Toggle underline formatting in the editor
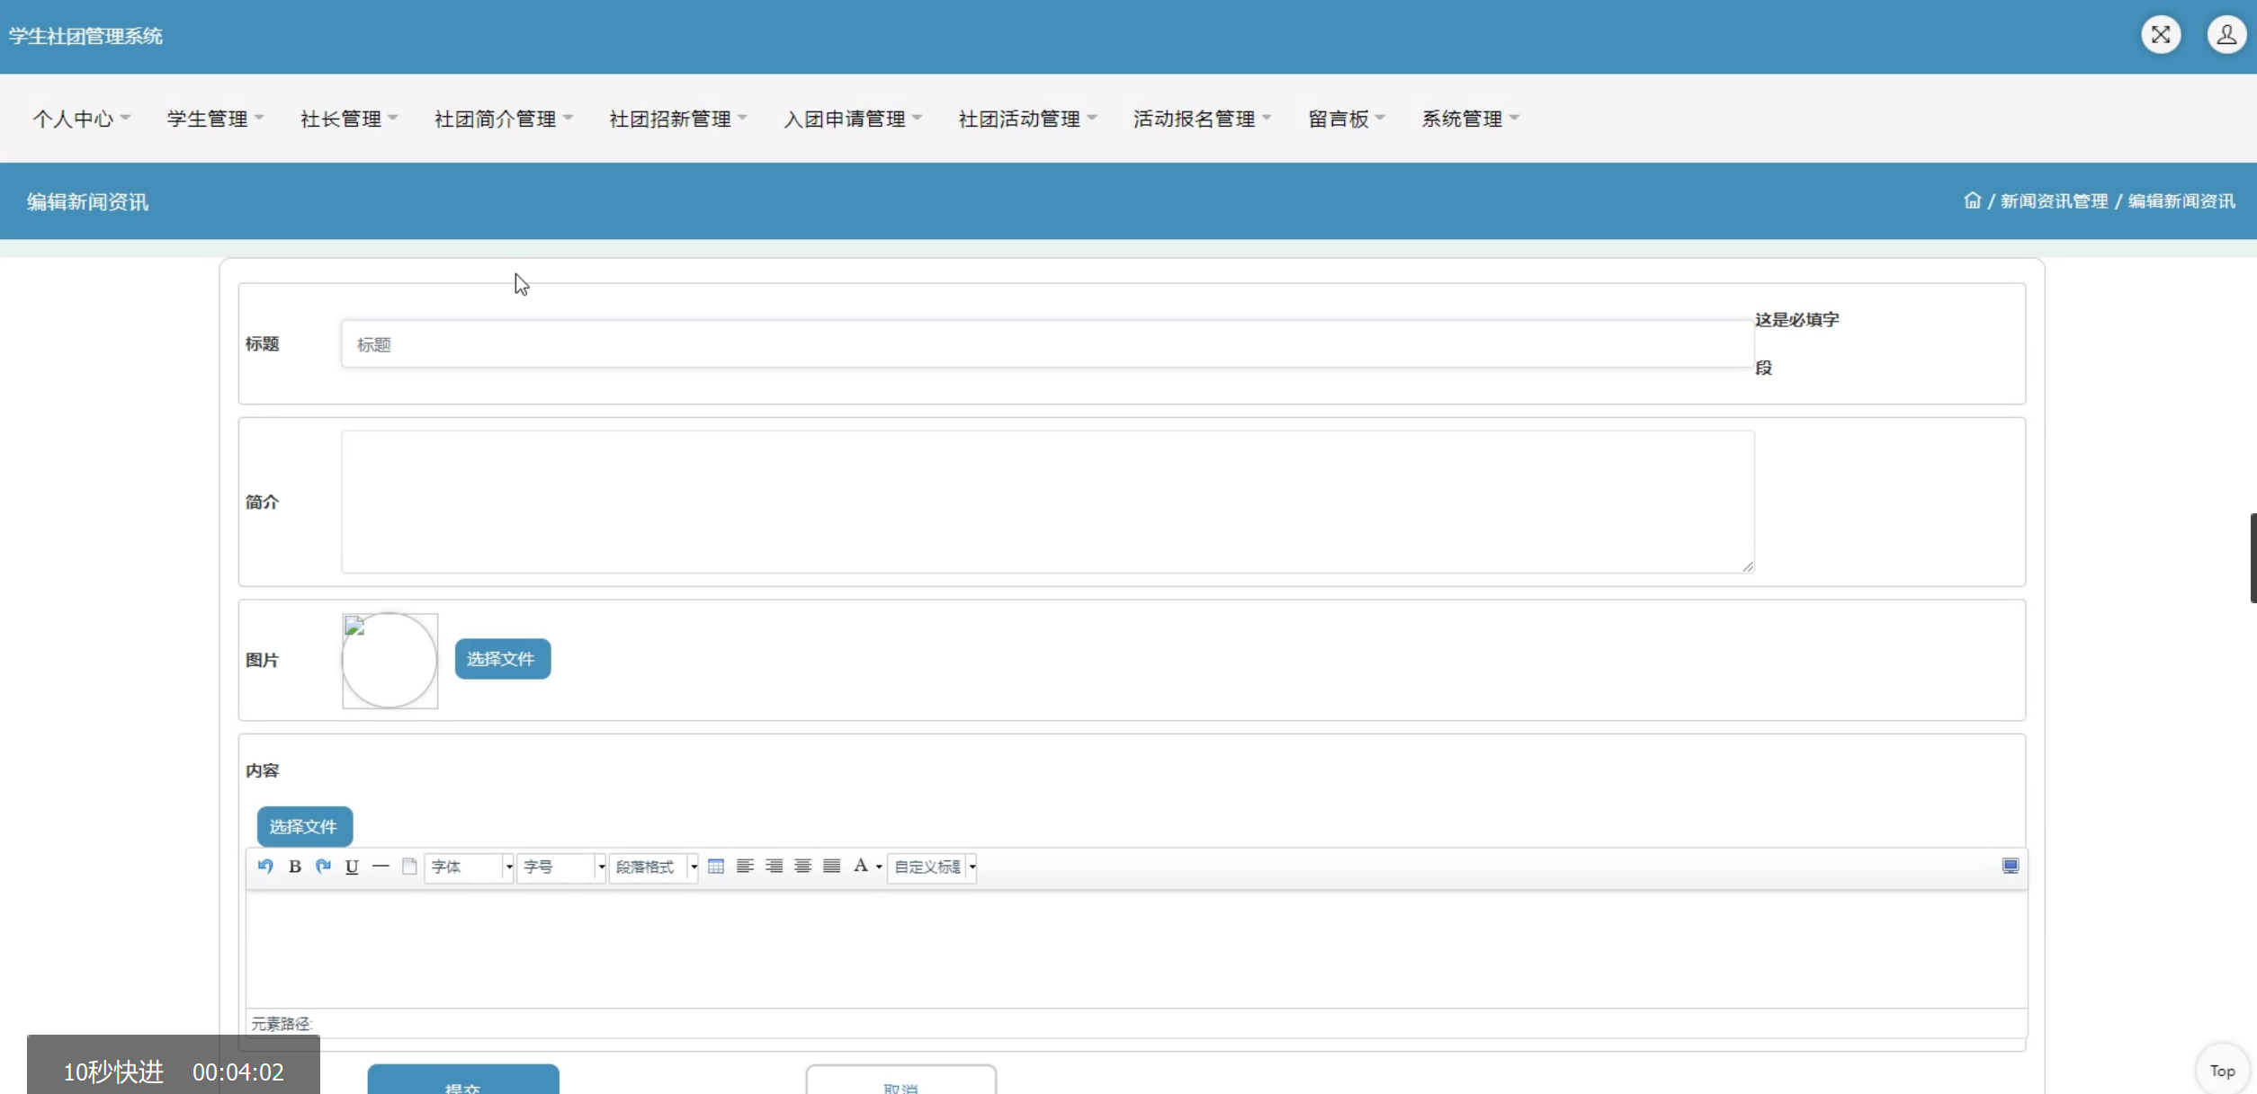This screenshot has height=1094, width=2257. [x=352, y=867]
